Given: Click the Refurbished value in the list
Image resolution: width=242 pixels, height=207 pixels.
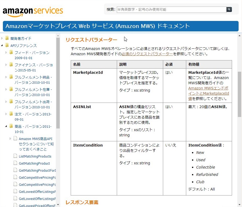Looking at the screenshot, I should (x=207, y=175).
